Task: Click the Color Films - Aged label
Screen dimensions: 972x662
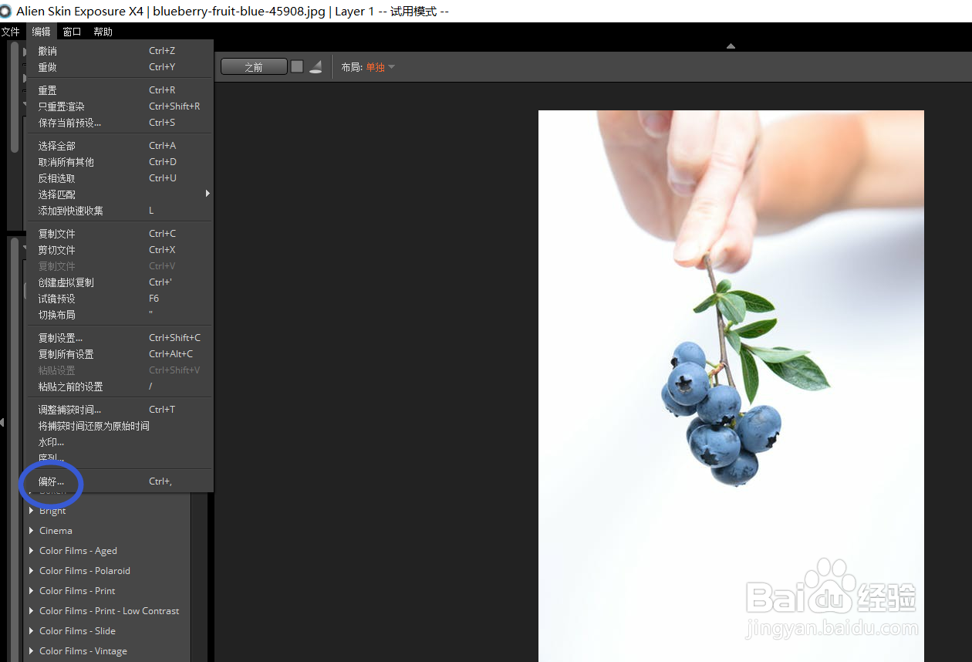Action: (78, 551)
